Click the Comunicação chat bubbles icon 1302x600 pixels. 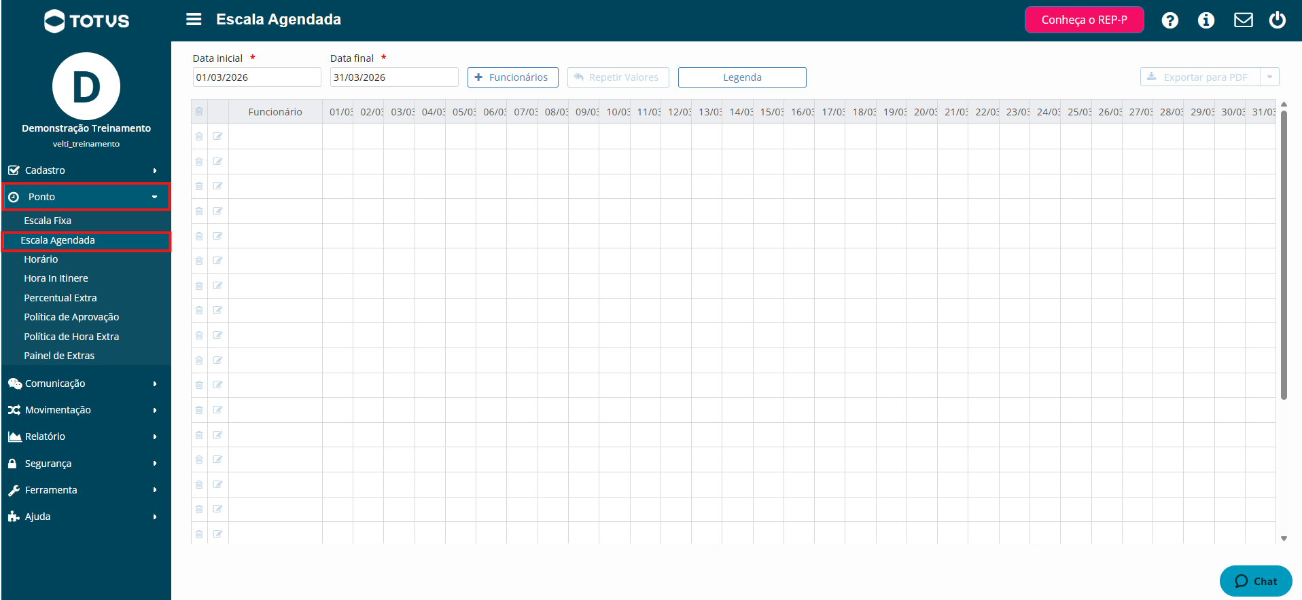[x=15, y=383]
